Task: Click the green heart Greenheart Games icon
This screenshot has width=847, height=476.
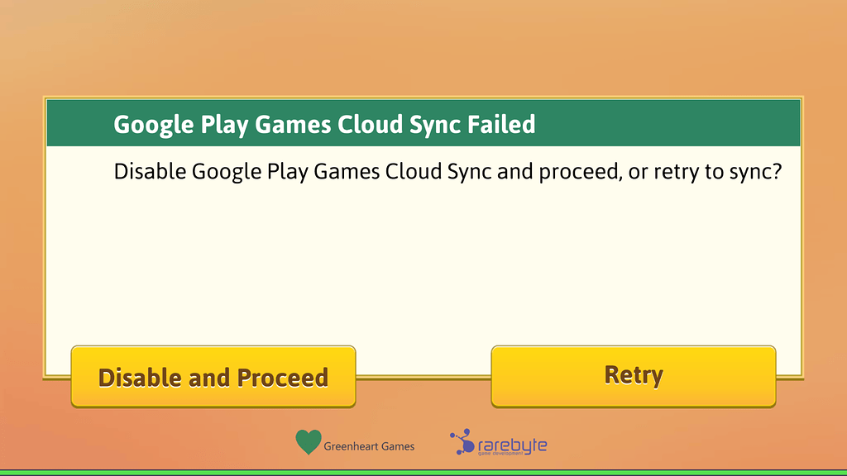Action: click(x=309, y=443)
